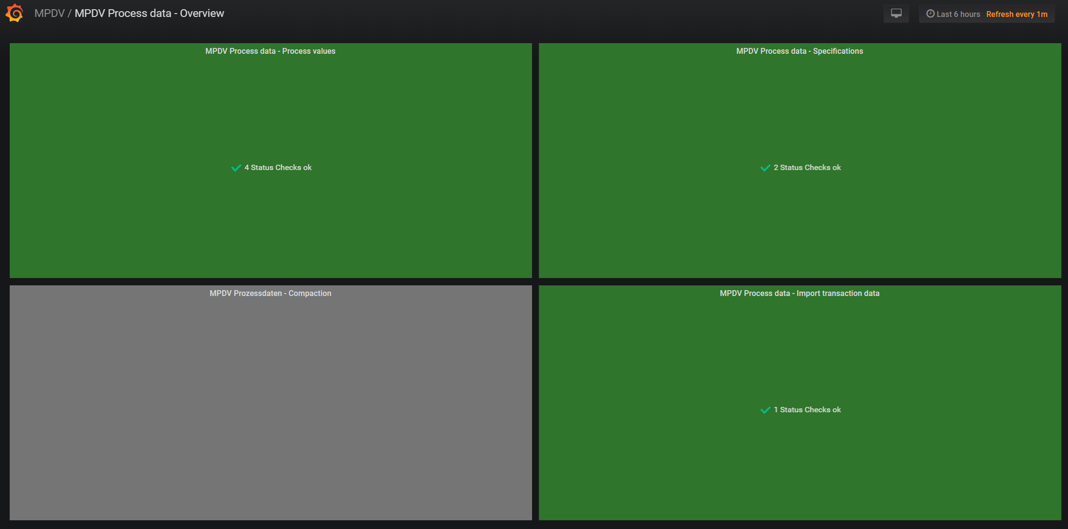Viewport: 1068px width, 529px height.
Task: Open the Last 6 hours time range
Action: pos(958,14)
